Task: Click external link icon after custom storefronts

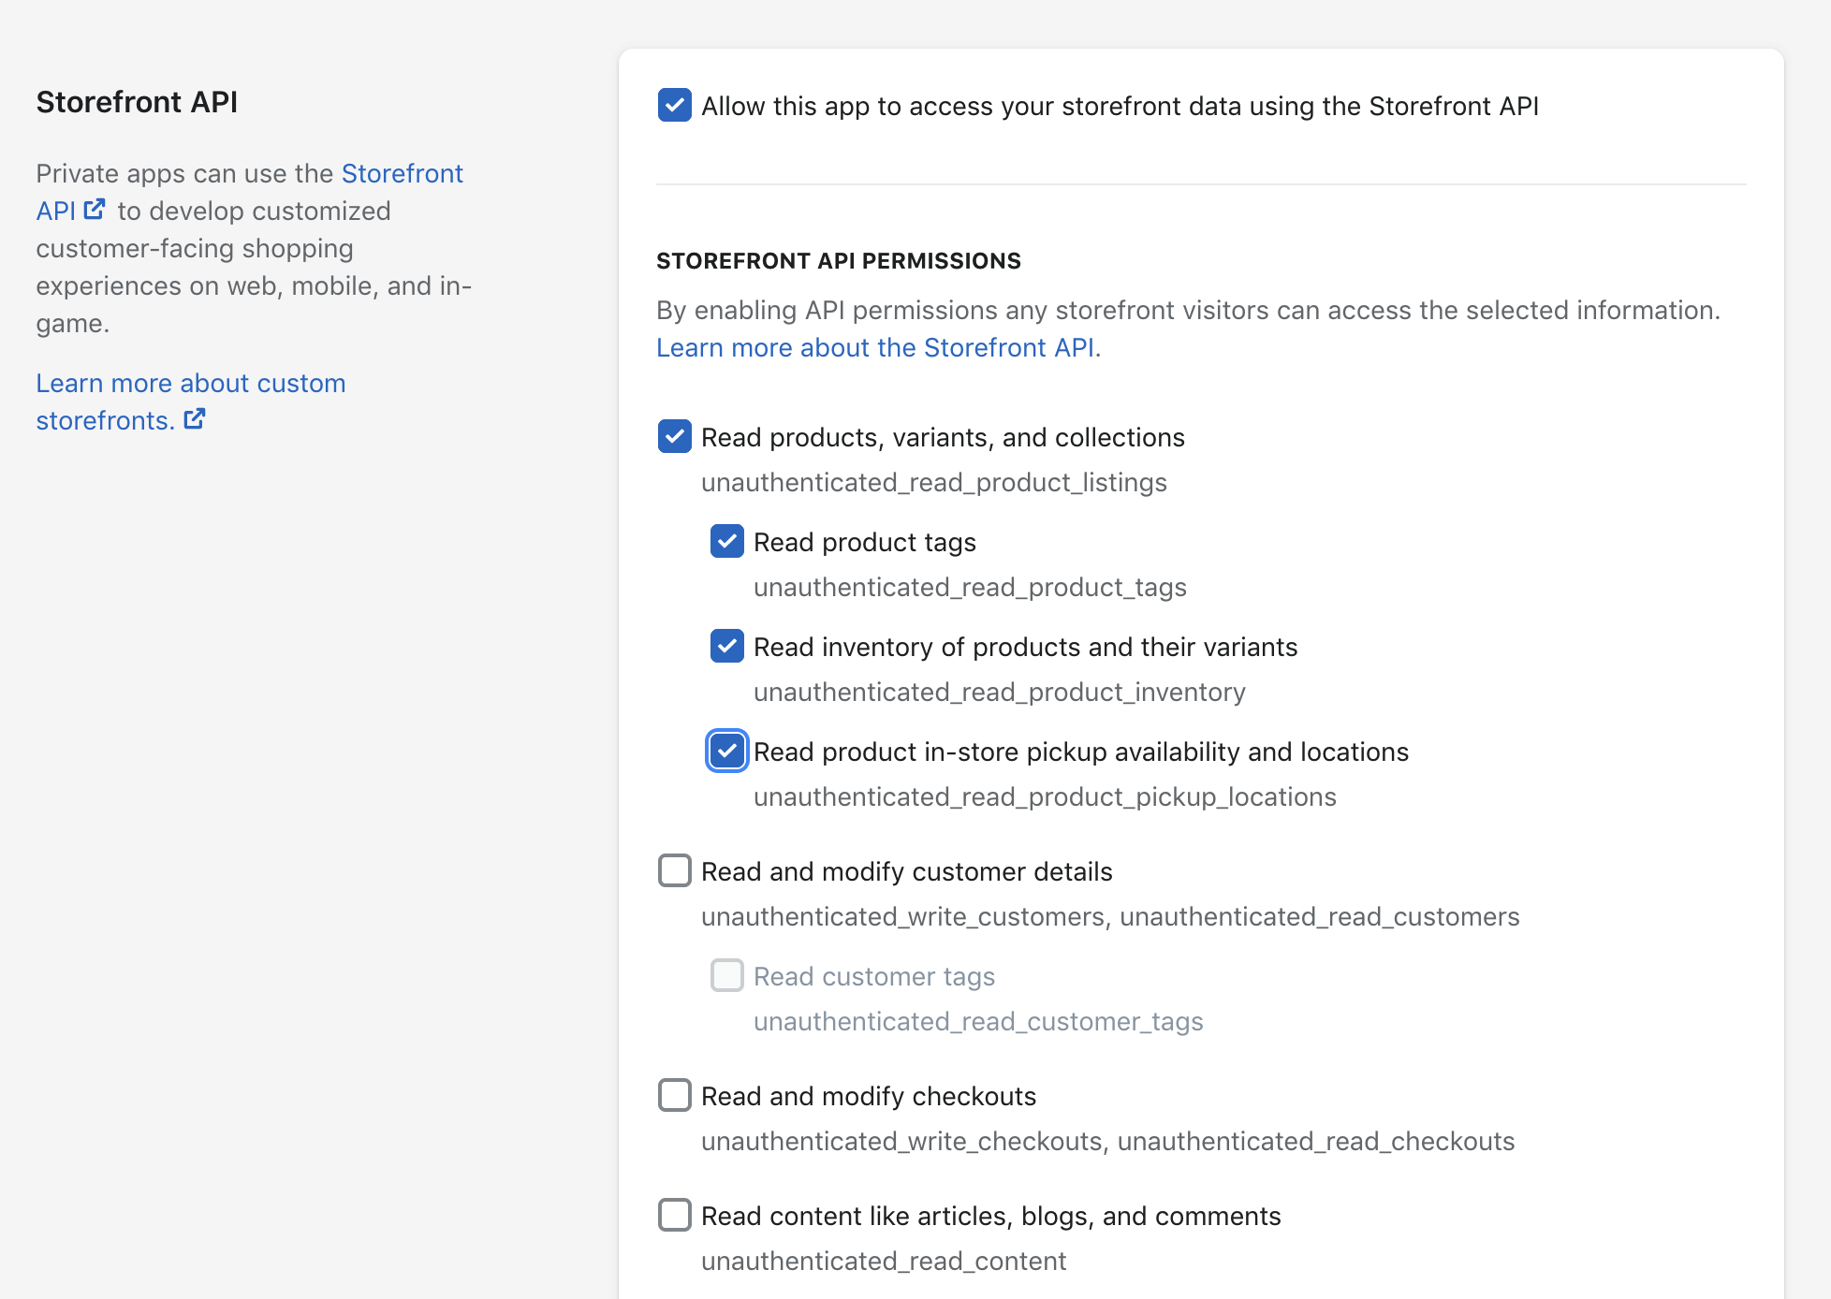Action: coord(195,419)
